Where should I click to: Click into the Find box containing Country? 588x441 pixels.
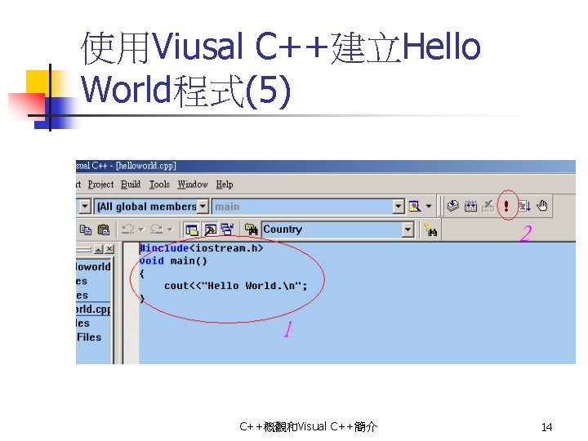coord(332,229)
